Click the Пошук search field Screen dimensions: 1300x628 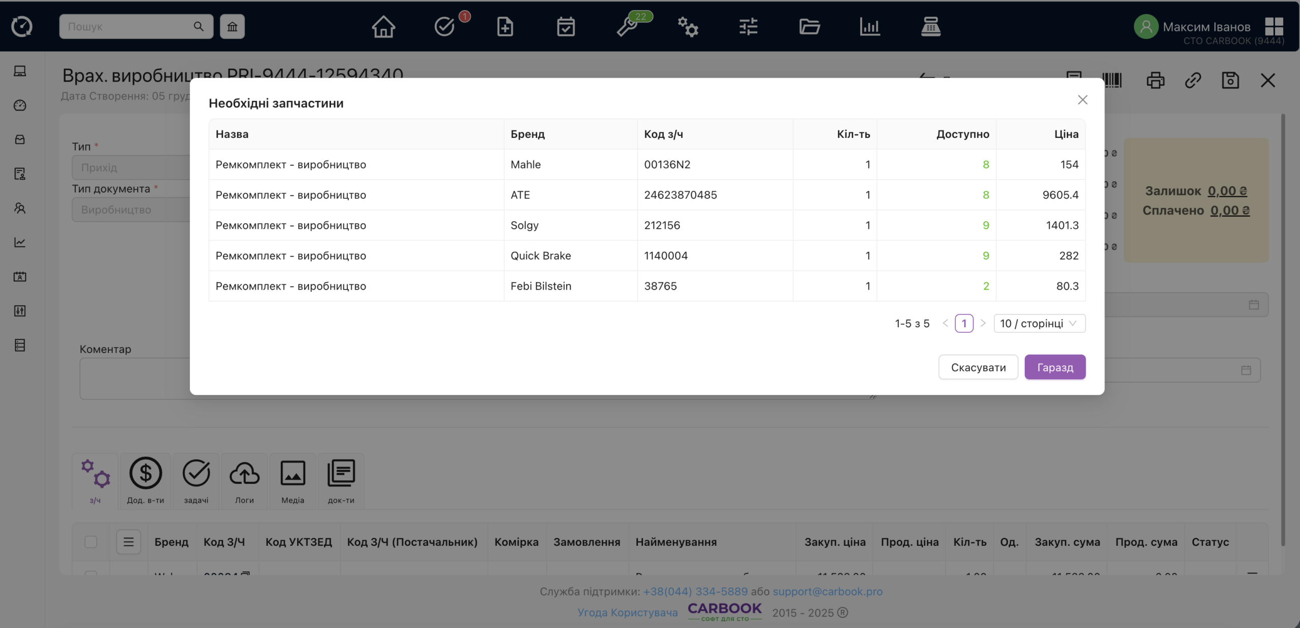[x=127, y=26]
